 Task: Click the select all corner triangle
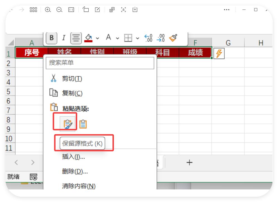click(10, 42)
